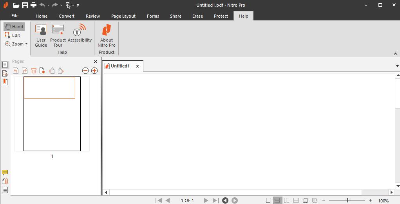Go to the first page
This screenshot has height=204, width=400.
click(159, 200)
